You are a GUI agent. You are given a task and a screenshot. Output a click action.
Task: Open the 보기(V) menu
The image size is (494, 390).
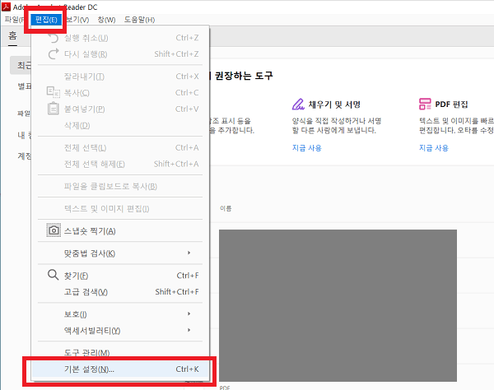click(x=78, y=20)
